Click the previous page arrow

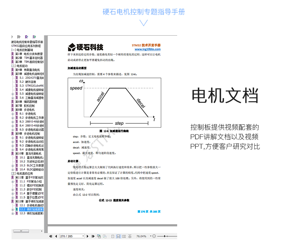tap(55, 236)
